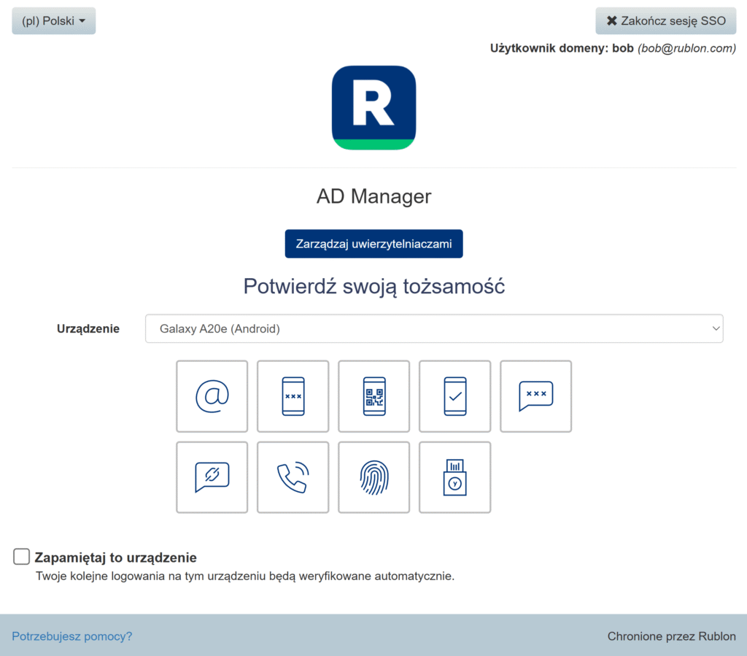Select the email authentication icon
The height and width of the screenshot is (656, 747).
[212, 396]
